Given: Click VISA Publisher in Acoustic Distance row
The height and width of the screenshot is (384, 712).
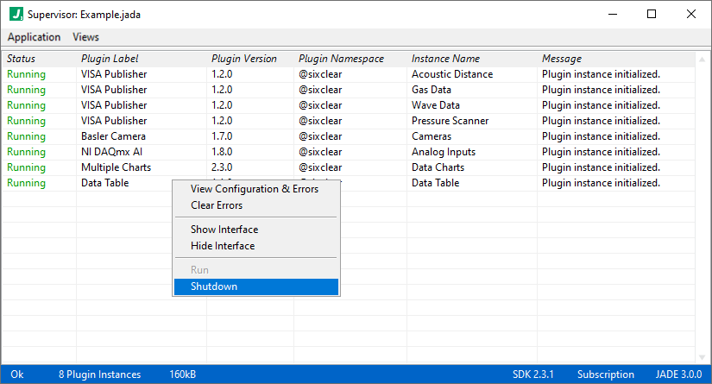Looking at the screenshot, I should 114,74.
